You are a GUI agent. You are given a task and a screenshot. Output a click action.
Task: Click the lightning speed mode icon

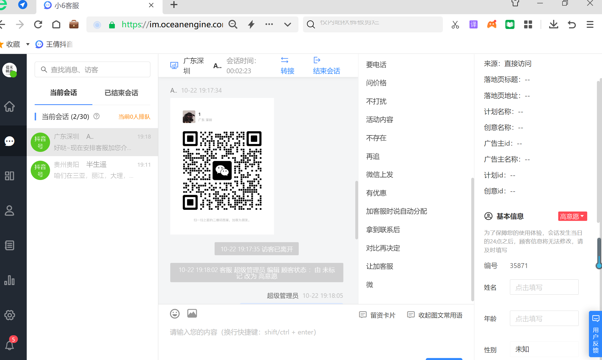point(251,24)
